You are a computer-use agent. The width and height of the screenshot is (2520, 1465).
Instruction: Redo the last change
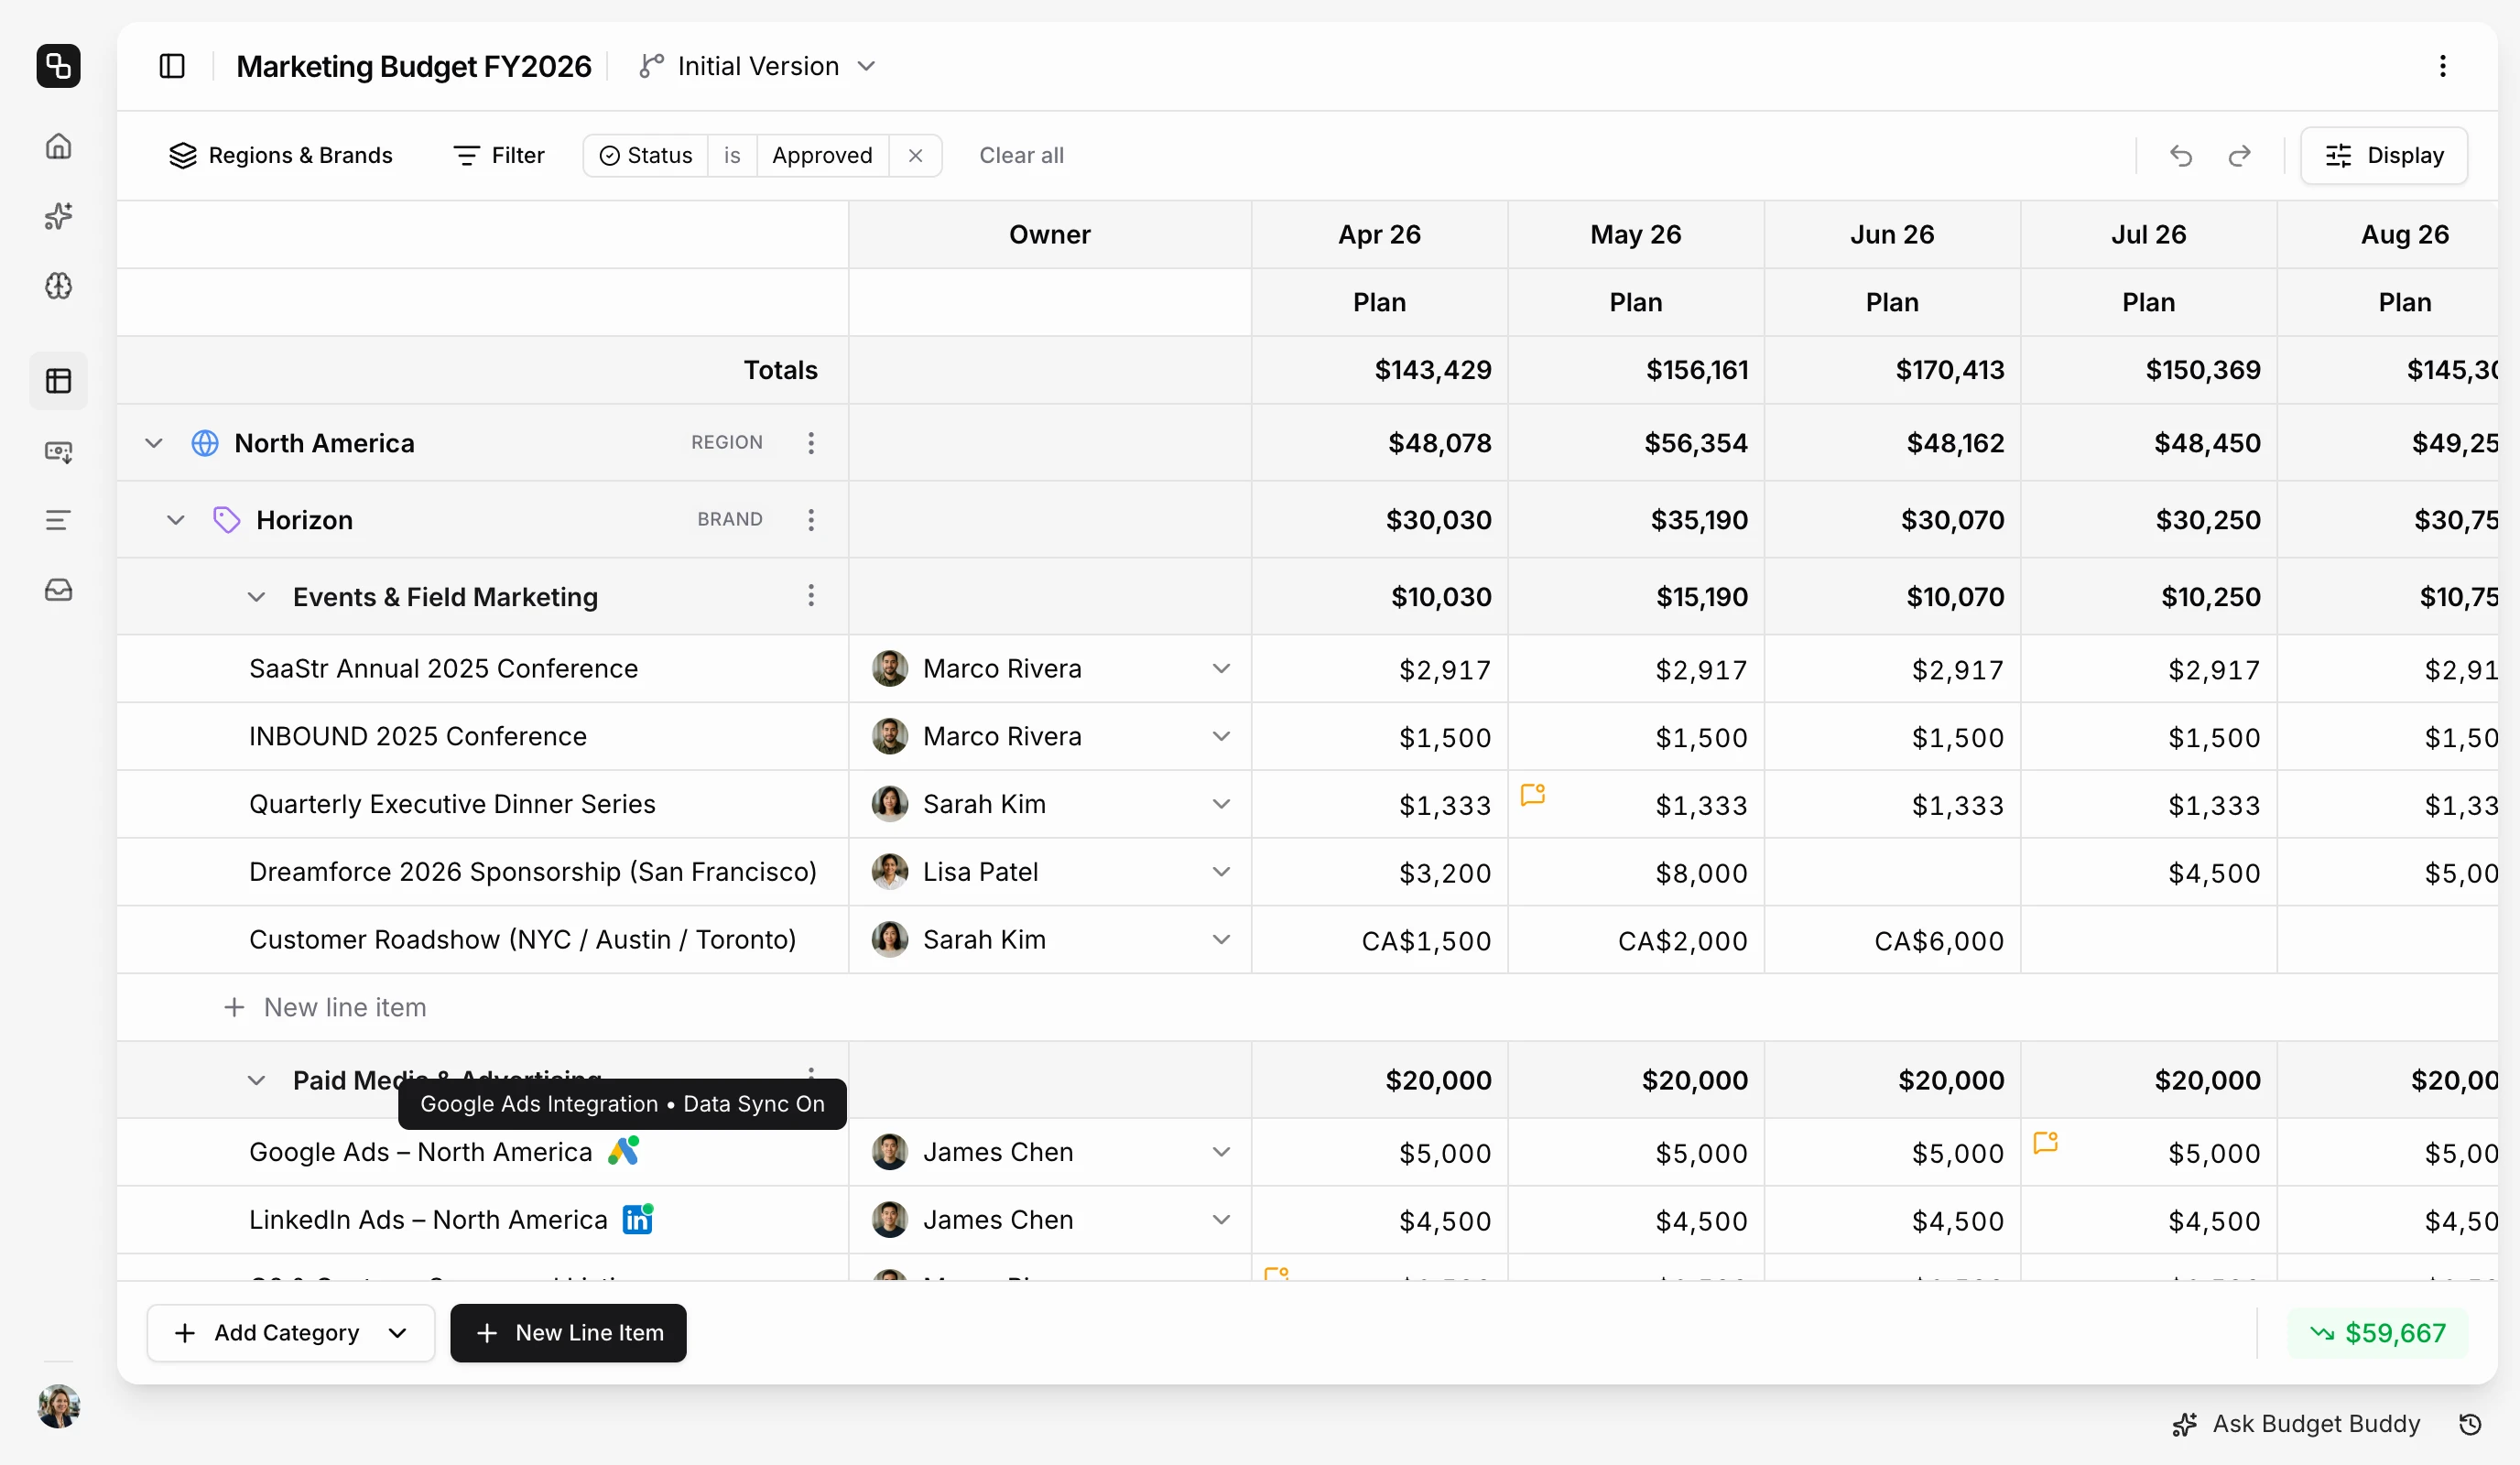click(x=2240, y=155)
